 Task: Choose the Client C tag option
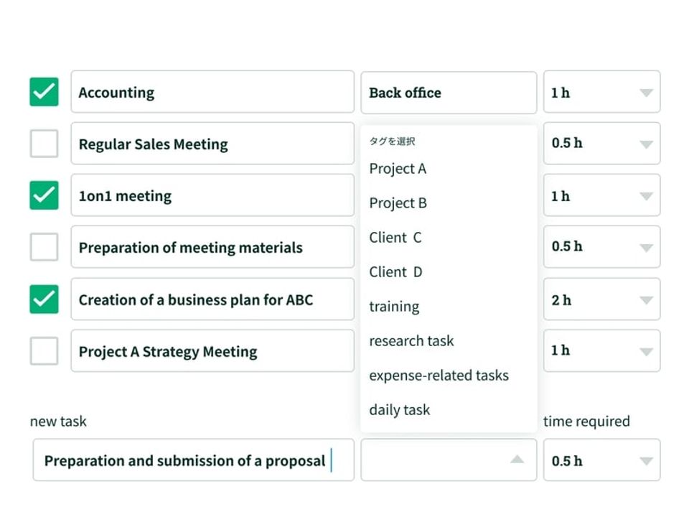pyautogui.click(x=395, y=238)
